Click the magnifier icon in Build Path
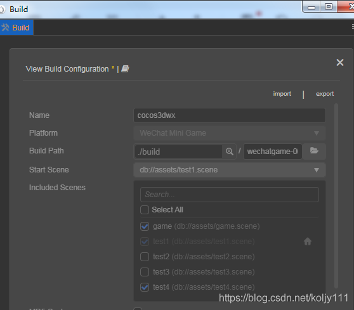The width and height of the screenshot is (354, 310). 230,152
